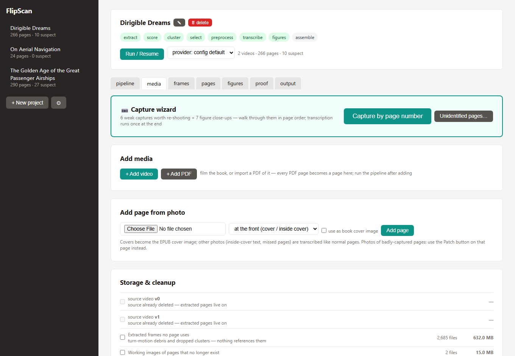This screenshot has height=356, width=515.
Task: Open The Golden Age of the Great Passenger Airships
Action: [x=49, y=77]
